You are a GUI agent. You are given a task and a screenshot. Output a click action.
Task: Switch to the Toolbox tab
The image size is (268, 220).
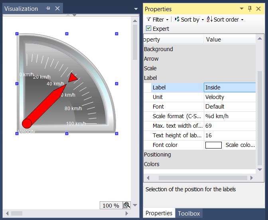click(x=189, y=213)
